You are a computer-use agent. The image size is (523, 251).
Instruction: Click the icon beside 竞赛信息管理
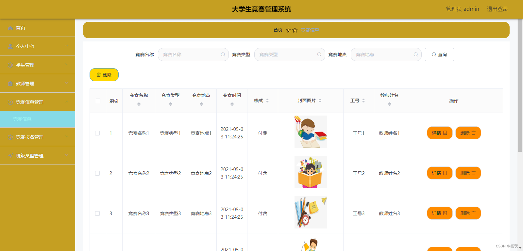point(10,102)
